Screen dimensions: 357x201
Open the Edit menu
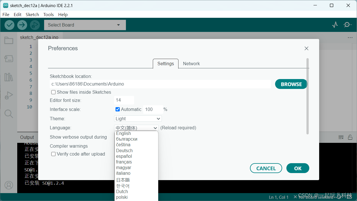(18, 15)
